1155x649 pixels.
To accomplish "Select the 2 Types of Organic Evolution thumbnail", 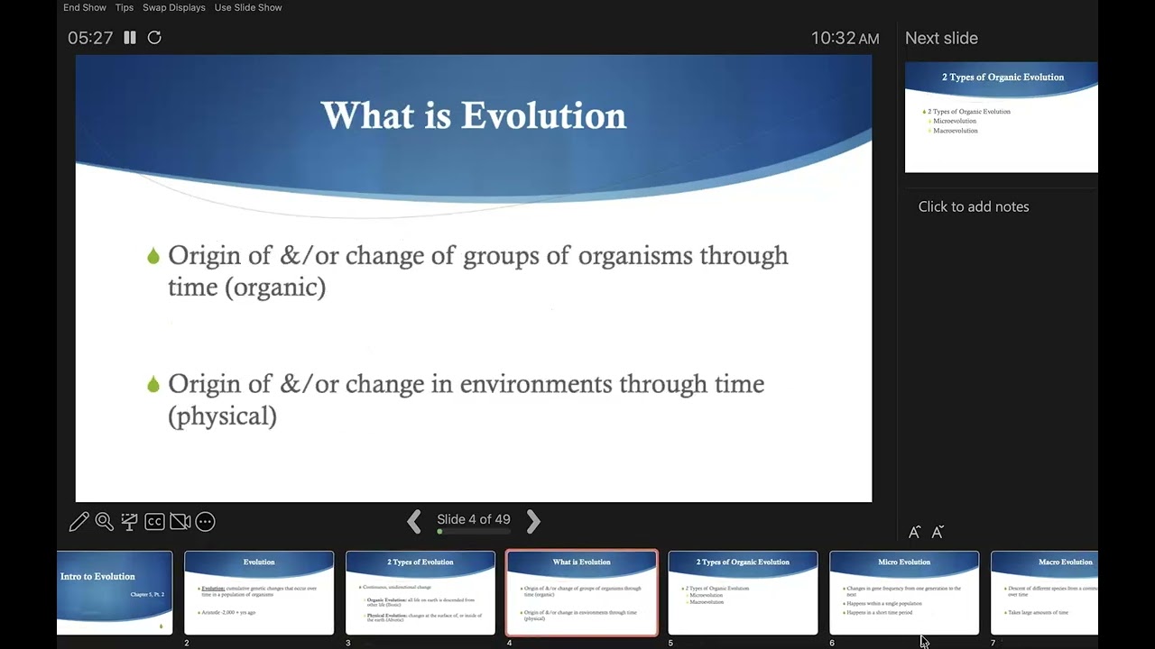I will pos(743,593).
